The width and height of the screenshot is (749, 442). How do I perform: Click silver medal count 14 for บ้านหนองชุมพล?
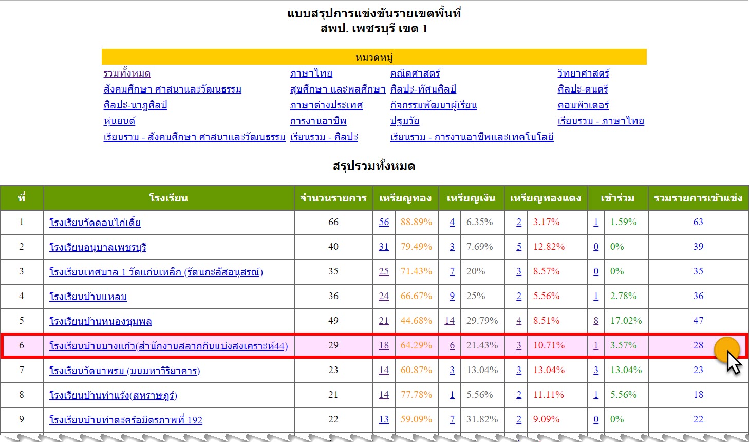[450, 321]
